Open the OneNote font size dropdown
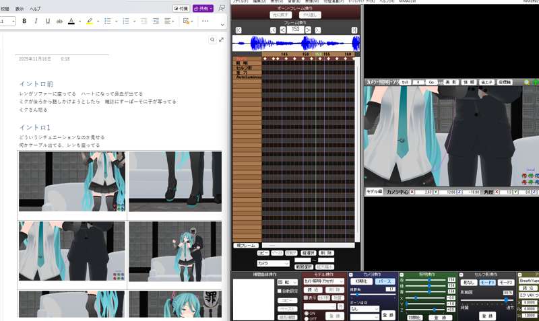This screenshot has width=539, height=321. pos(13,22)
